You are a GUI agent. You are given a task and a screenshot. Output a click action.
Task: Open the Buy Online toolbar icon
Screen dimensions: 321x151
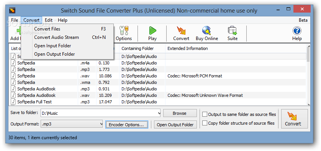click(x=207, y=33)
